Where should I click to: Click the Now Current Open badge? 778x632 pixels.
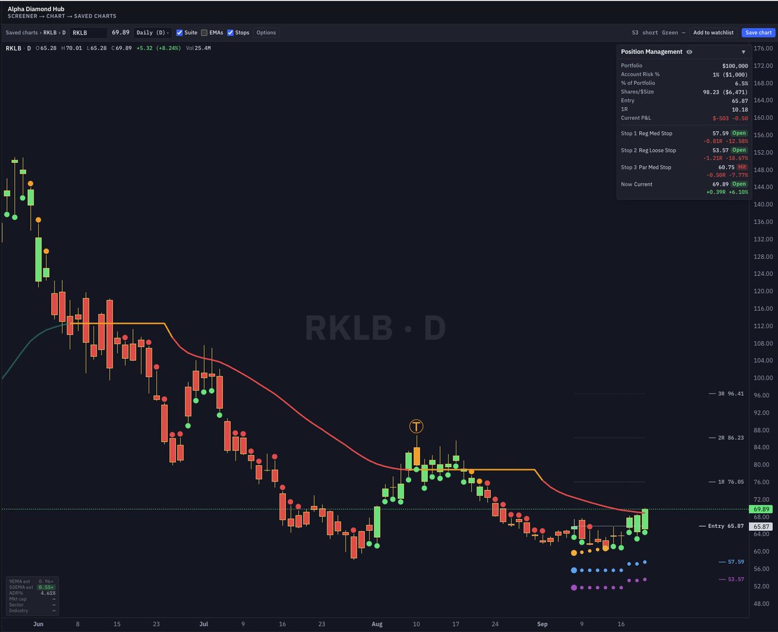coord(739,184)
